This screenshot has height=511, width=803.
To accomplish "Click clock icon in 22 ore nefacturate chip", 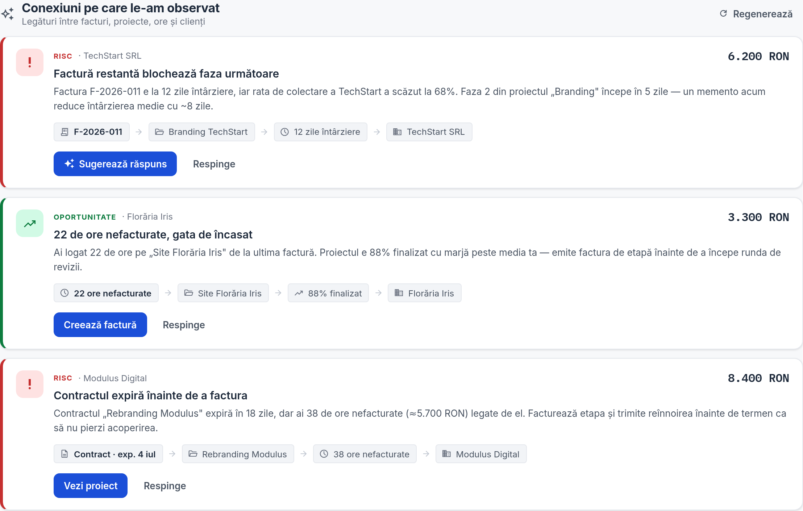I will click(65, 293).
